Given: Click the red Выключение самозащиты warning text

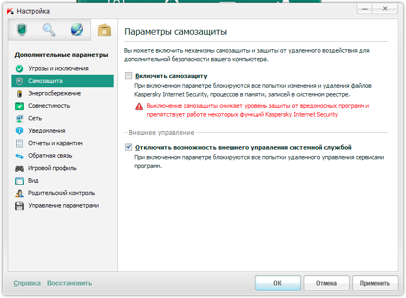Looking at the screenshot, I should [x=258, y=110].
